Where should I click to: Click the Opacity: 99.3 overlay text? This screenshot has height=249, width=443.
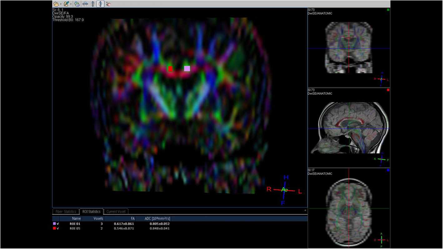click(x=62, y=17)
